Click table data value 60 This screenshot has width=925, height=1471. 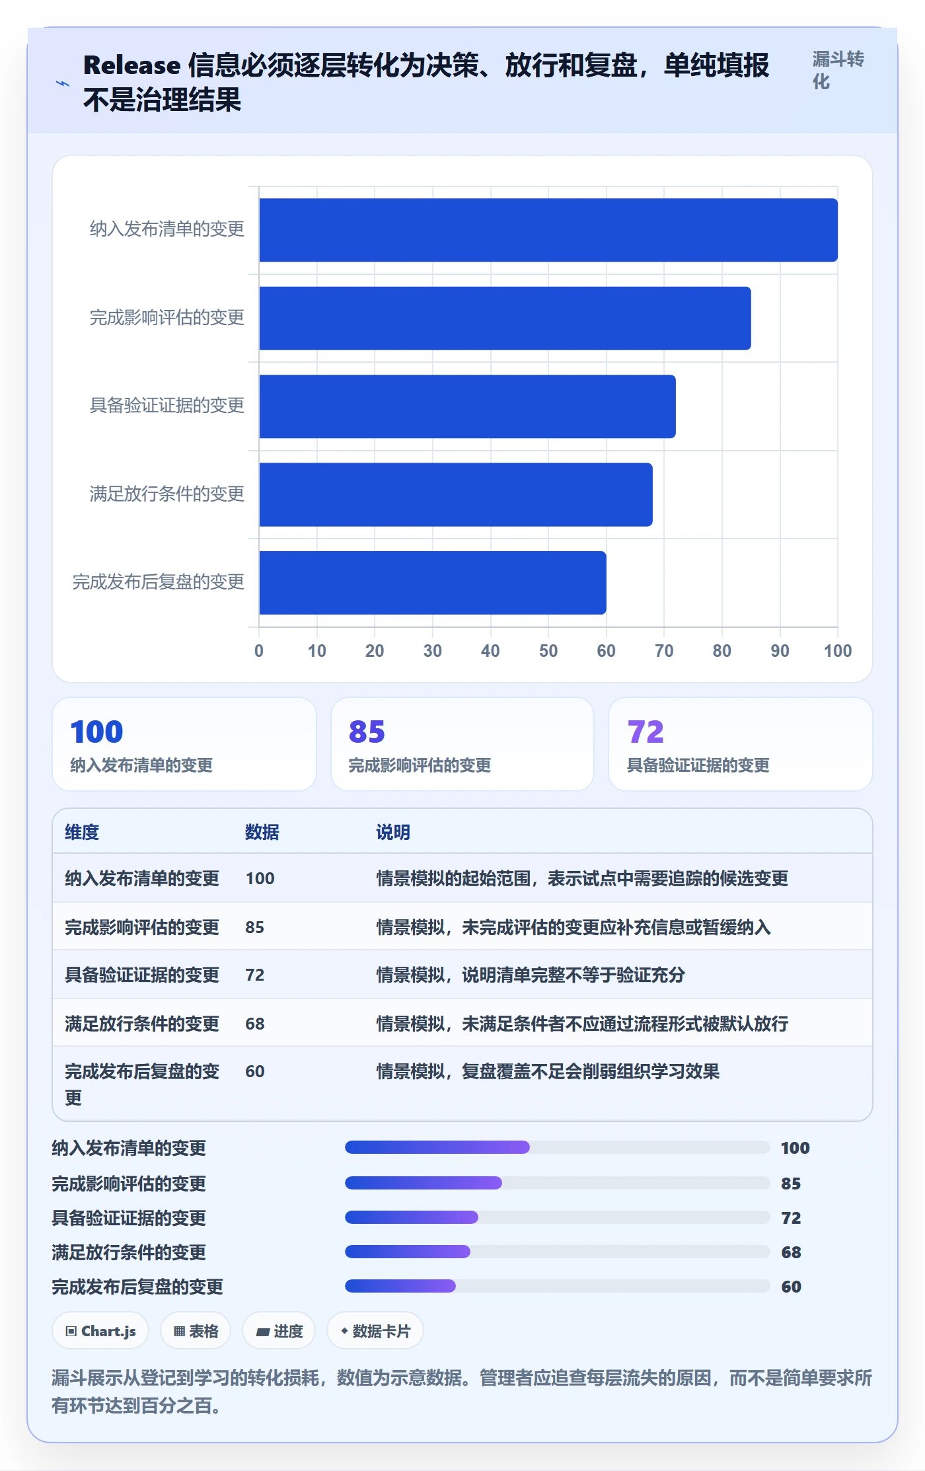255,1071
